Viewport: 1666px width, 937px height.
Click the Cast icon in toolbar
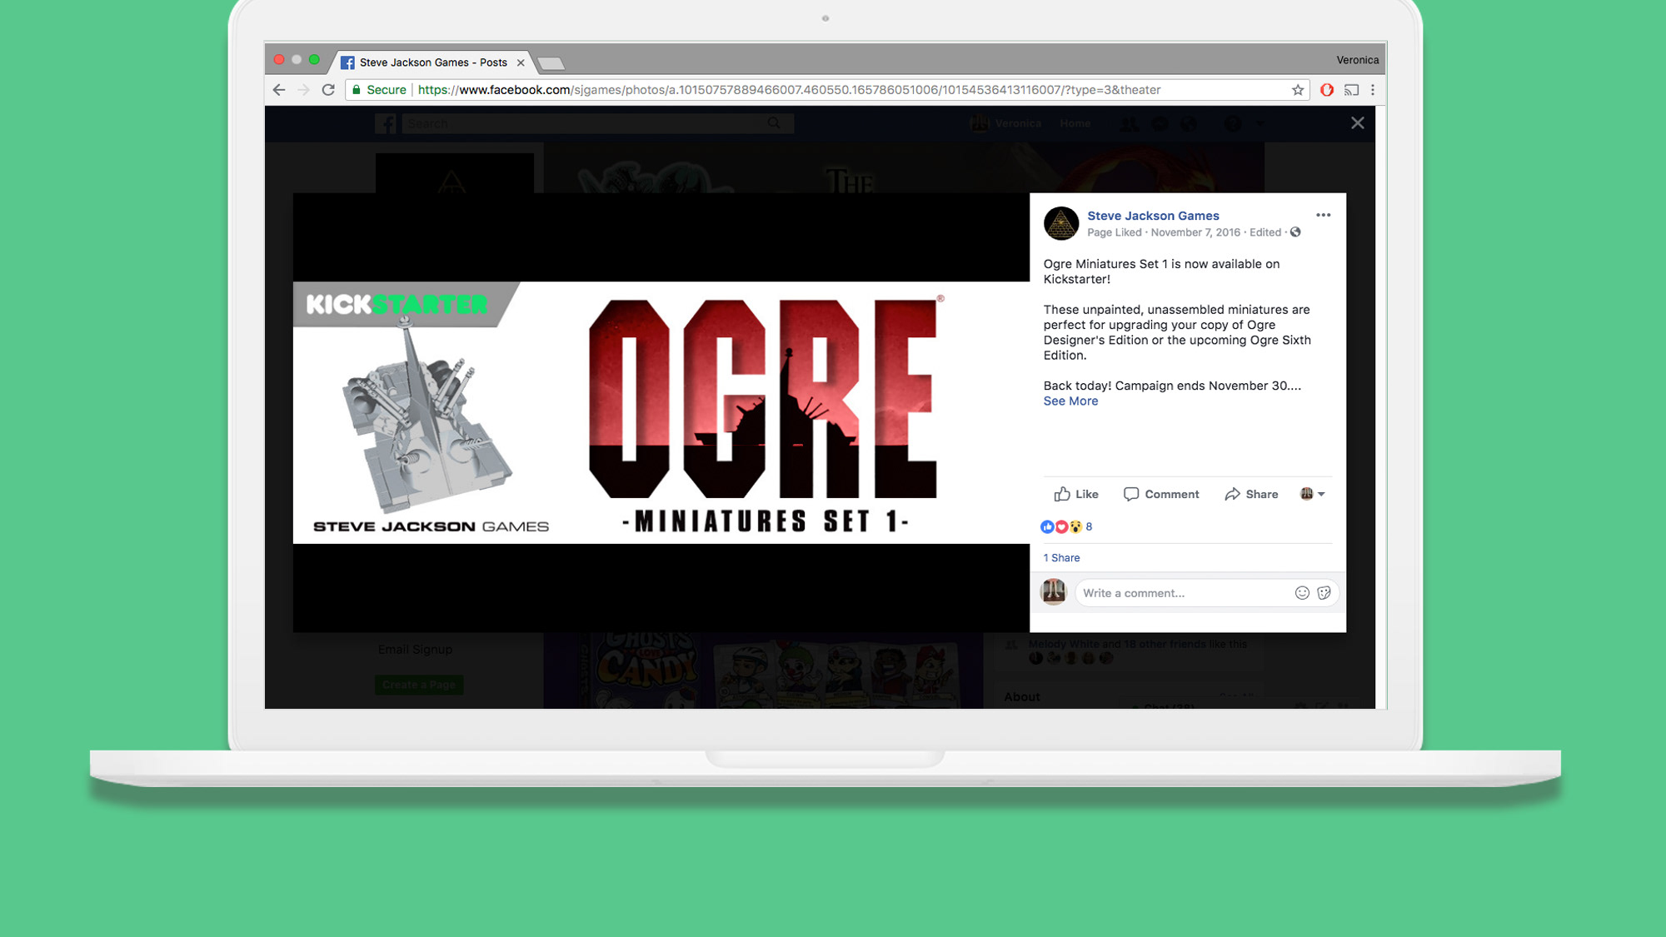click(x=1351, y=90)
